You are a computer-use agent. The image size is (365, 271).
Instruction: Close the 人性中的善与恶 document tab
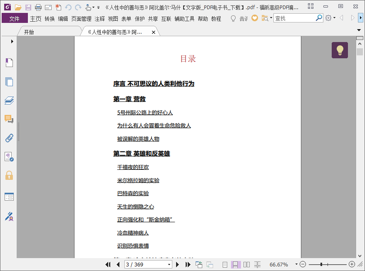(x=154, y=32)
